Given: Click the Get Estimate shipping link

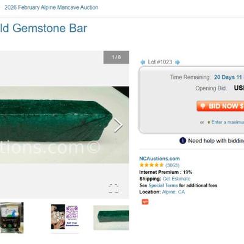Looking at the screenshot, I should click(x=176, y=179).
